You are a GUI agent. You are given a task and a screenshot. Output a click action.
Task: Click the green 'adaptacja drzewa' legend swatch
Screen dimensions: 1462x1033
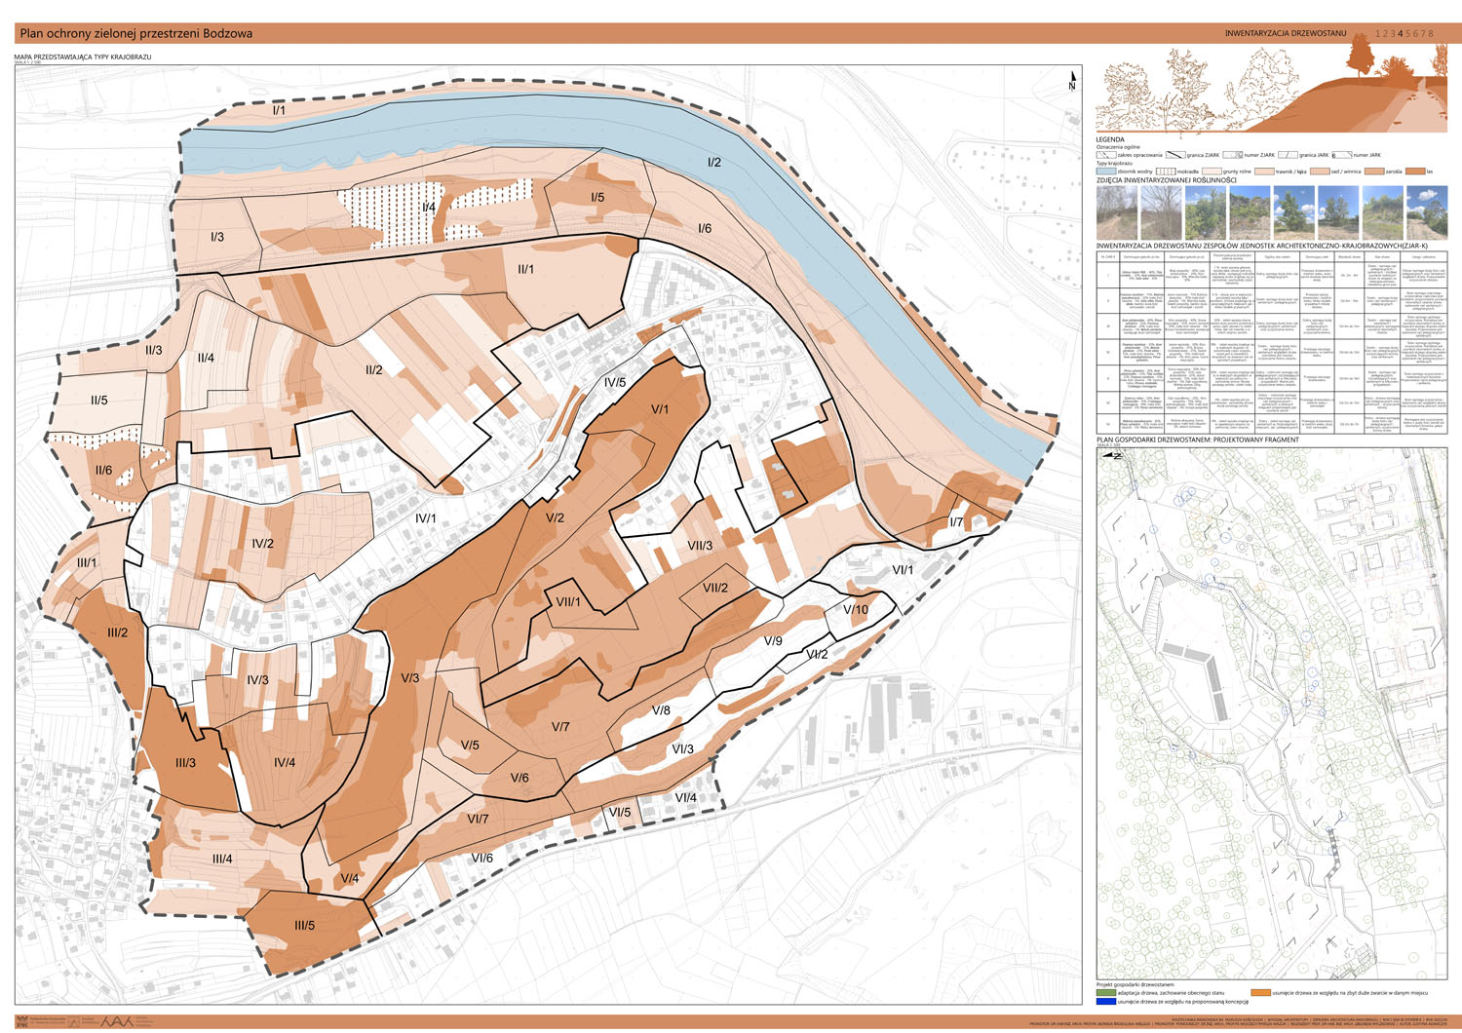(x=1105, y=992)
